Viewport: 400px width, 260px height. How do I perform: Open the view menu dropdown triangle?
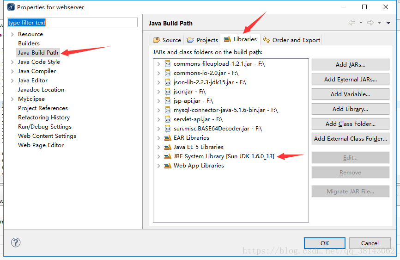pyautogui.click(x=388, y=23)
